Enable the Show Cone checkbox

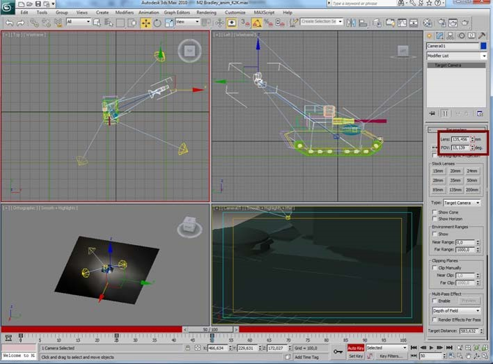(435, 212)
